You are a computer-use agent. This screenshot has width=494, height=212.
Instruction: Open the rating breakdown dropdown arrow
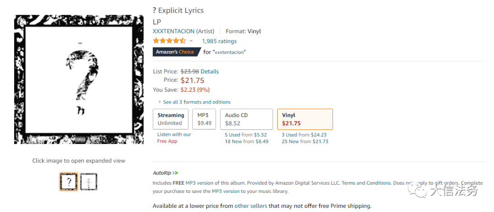tap(191, 41)
